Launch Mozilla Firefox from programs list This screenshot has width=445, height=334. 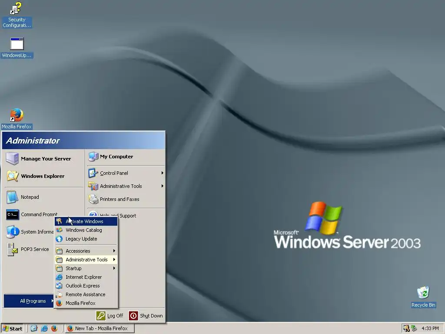[86, 303]
